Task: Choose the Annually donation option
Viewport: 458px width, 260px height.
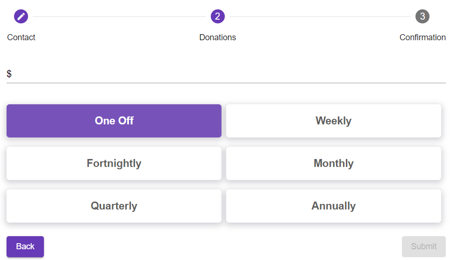Action: pyautogui.click(x=334, y=206)
